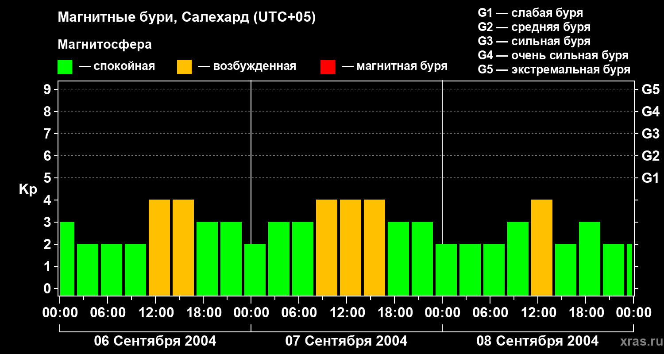
Task: Click the 12:00 tick label above 07 Сентября
Action: (x=347, y=313)
